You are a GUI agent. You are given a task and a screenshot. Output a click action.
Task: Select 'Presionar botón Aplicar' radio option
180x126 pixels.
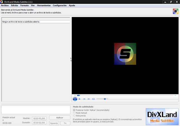[74, 110]
